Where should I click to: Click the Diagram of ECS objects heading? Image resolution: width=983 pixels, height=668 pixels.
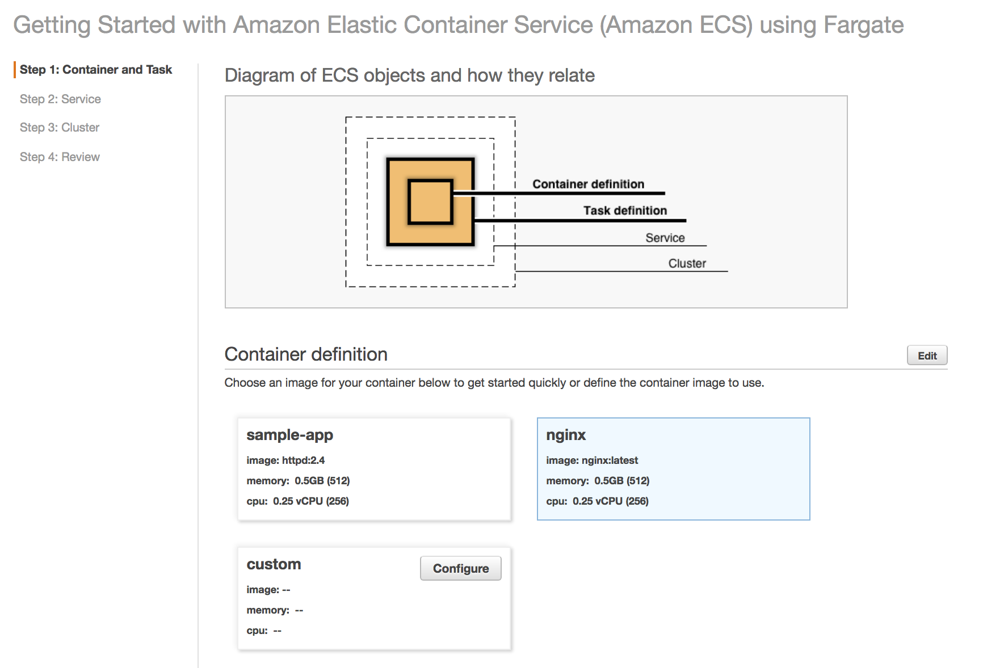[409, 75]
